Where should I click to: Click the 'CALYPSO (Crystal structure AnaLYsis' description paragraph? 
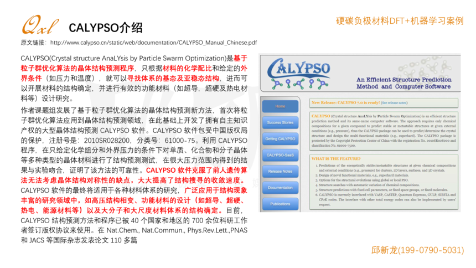point(384,131)
